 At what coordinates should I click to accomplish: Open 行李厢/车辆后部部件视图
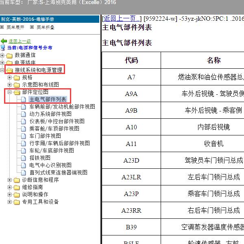[x=60, y=143]
